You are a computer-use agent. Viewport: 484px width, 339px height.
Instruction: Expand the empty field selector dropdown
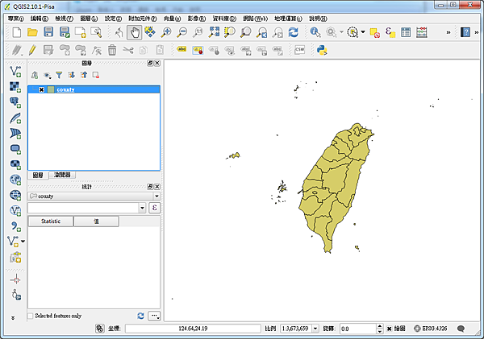coord(142,208)
